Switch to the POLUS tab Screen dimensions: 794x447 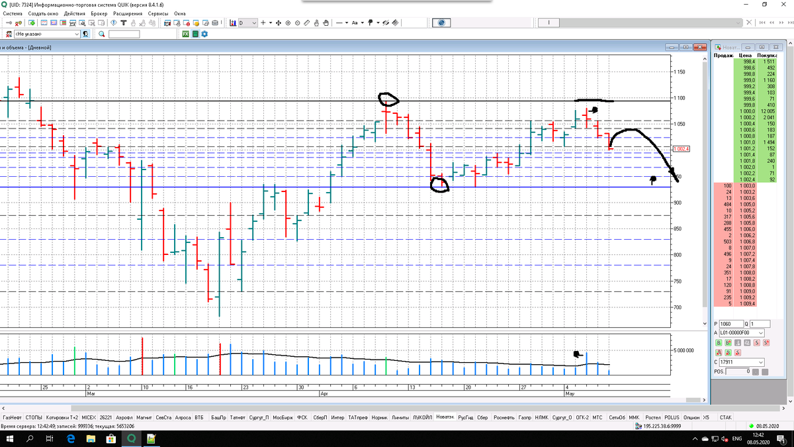click(x=672, y=418)
